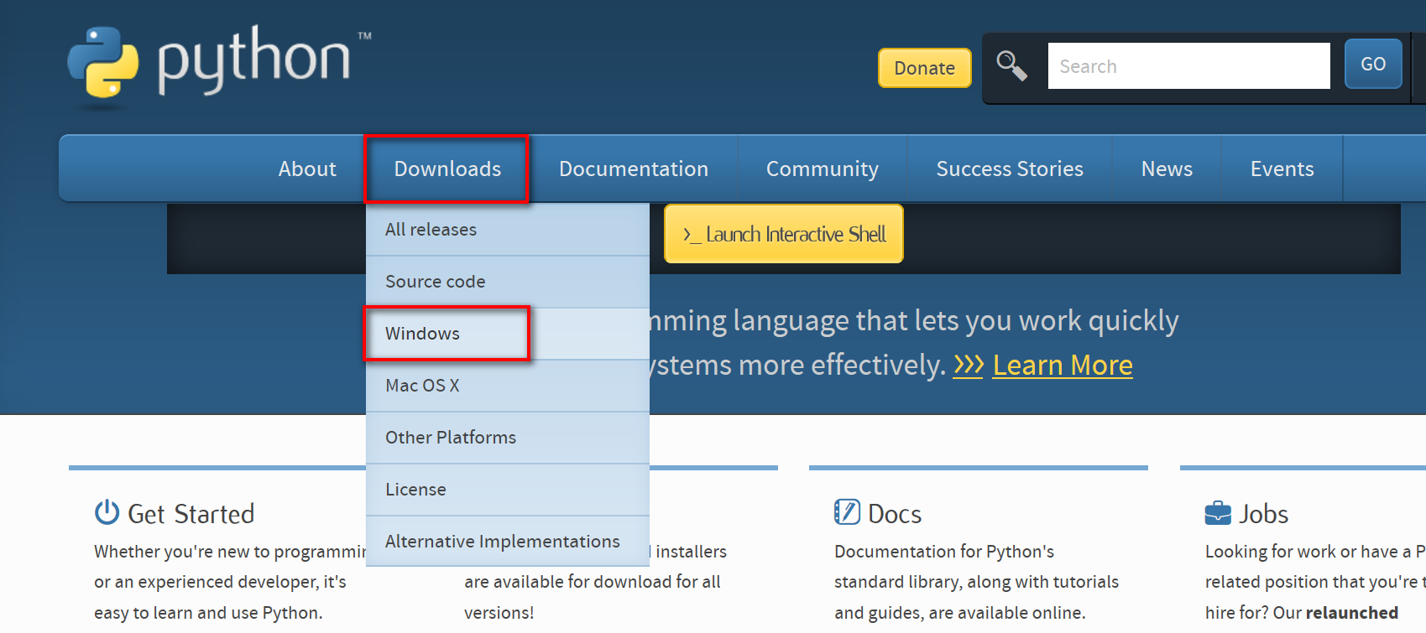1426x633 pixels.
Task: Select All releases from Downloads dropdown
Action: [508, 230]
